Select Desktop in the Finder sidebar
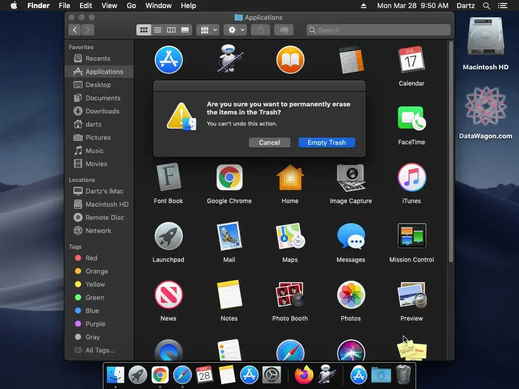The height and width of the screenshot is (389, 519). (99, 85)
